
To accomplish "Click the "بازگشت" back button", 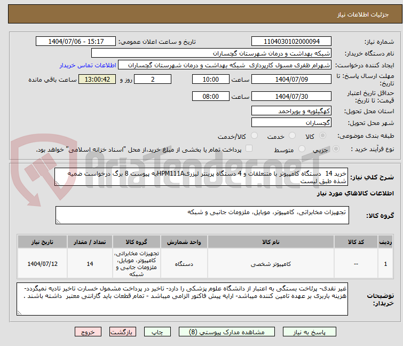I will (122, 332).
